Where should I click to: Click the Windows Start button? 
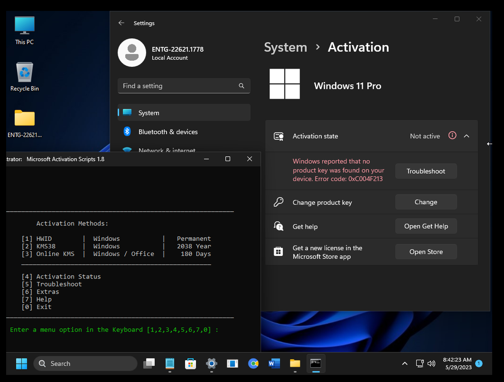click(22, 363)
